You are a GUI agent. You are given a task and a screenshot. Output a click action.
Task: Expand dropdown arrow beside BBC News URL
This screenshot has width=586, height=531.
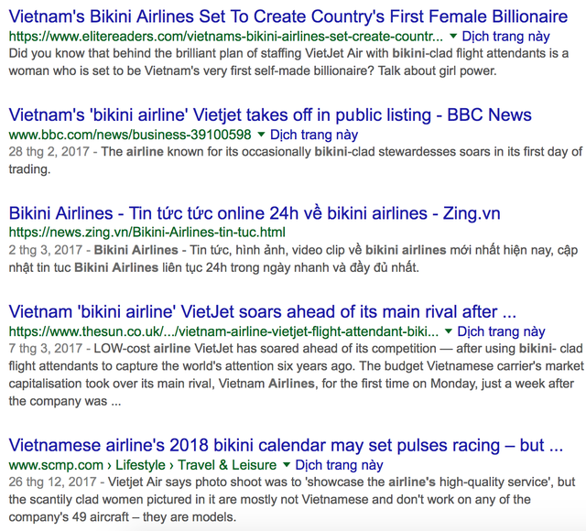261,135
